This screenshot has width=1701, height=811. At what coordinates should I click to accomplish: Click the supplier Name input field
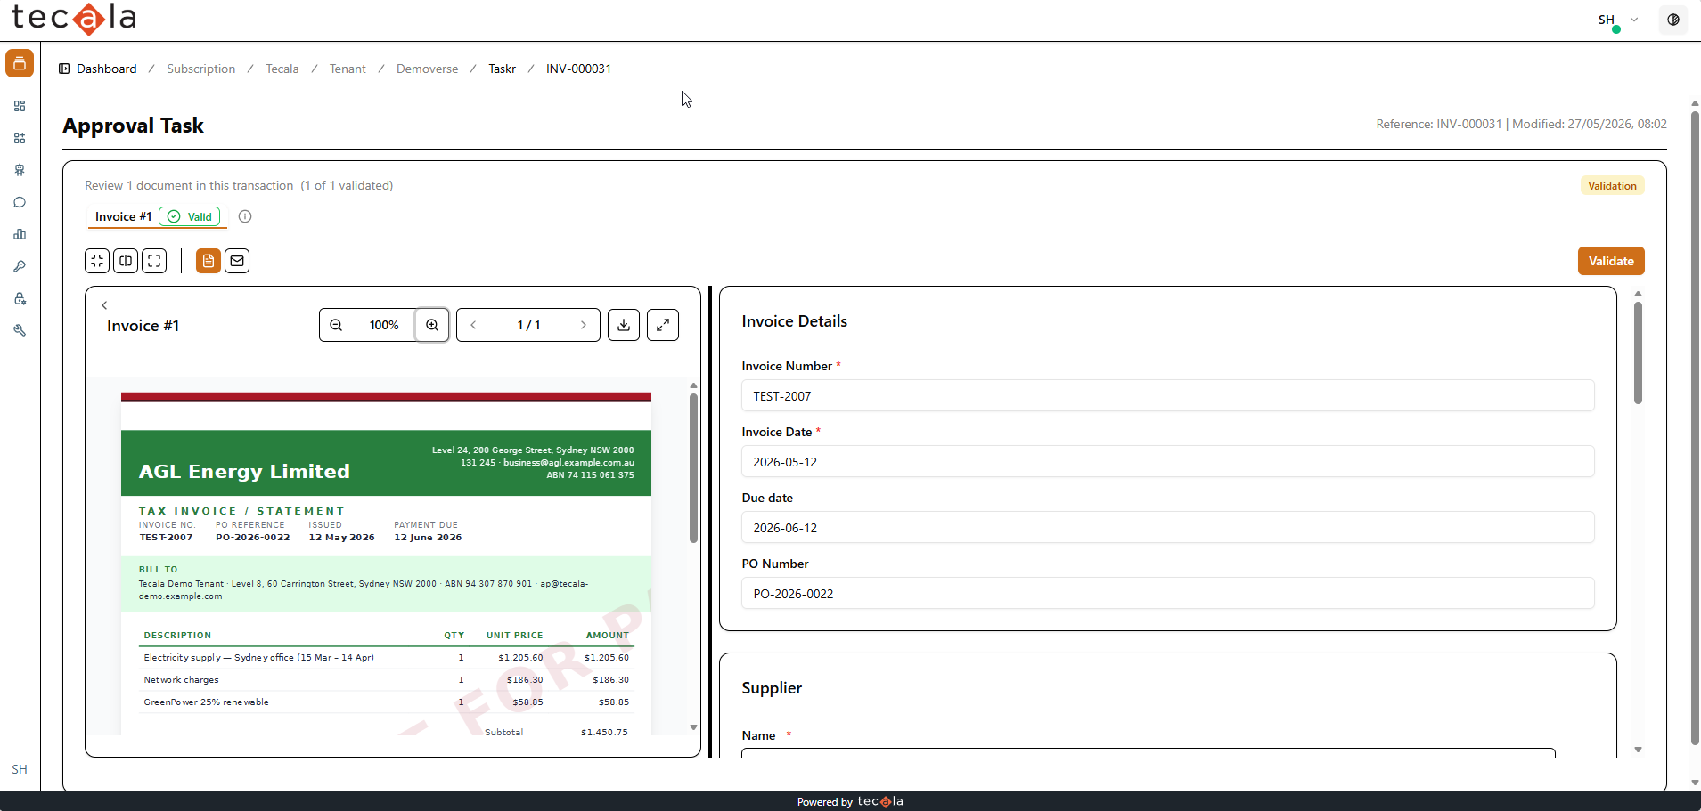click(x=1149, y=752)
